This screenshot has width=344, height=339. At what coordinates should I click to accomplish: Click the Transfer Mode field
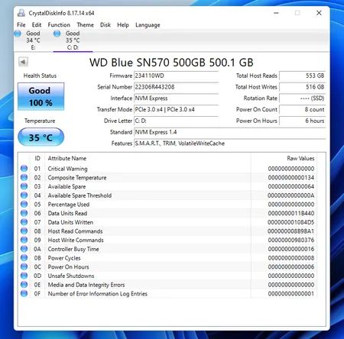176,109
